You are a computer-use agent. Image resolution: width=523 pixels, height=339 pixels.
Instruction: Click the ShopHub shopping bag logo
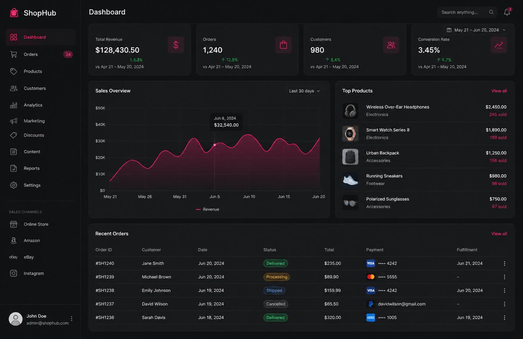[x=14, y=13]
